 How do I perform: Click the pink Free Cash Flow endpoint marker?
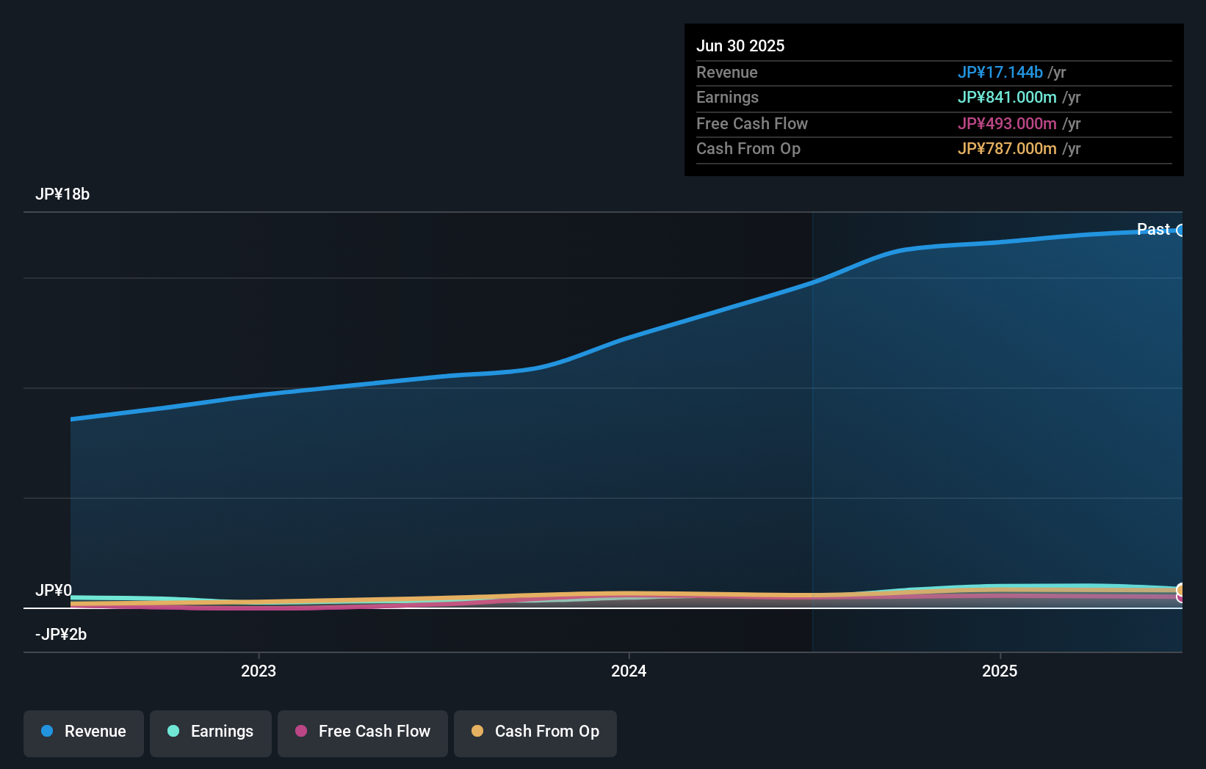pyautogui.click(x=1180, y=600)
